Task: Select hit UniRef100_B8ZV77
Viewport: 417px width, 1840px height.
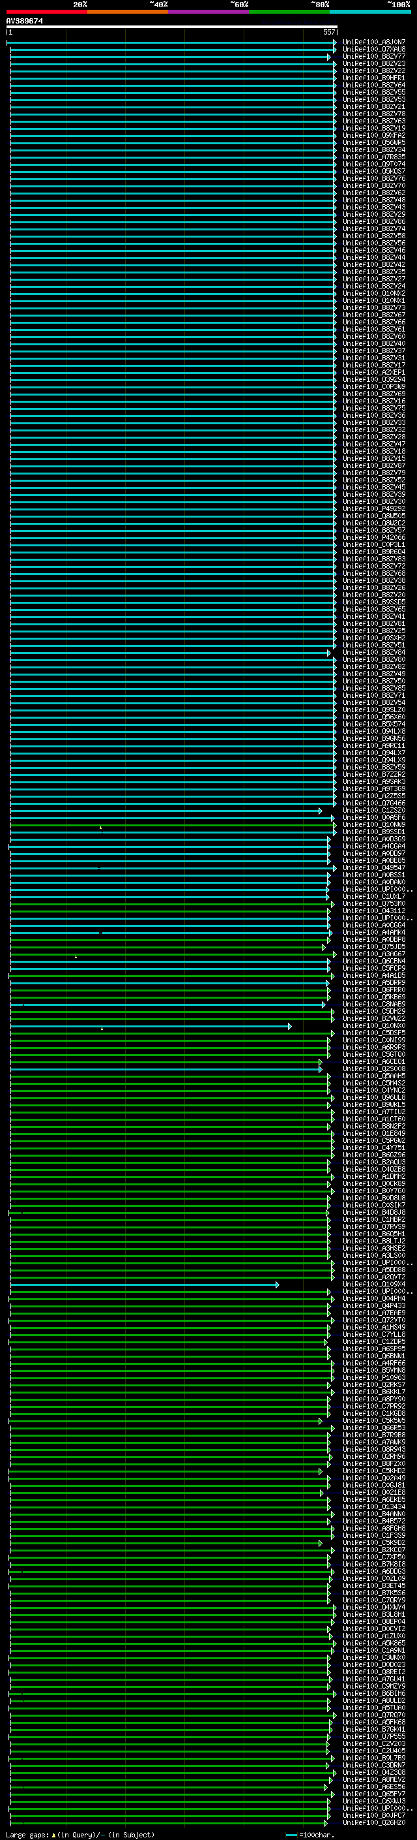Action: (x=373, y=56)
